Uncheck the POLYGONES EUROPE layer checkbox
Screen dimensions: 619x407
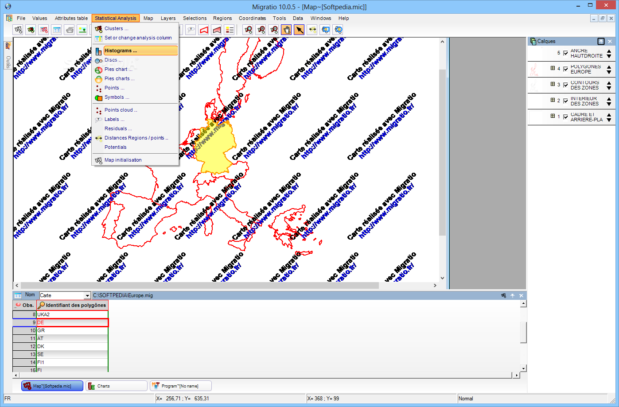(x=565, y=69)
